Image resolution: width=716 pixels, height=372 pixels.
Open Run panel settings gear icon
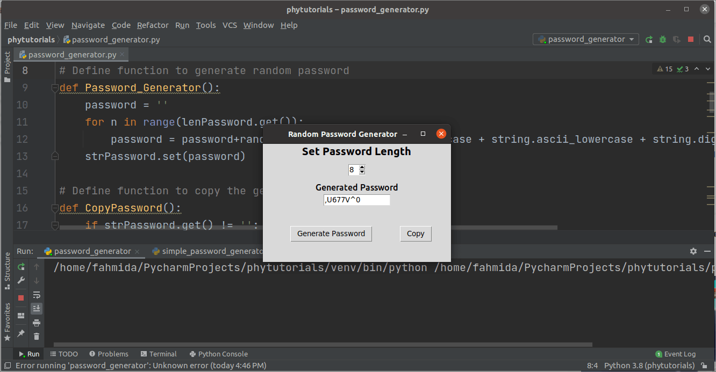click(693, 251)
